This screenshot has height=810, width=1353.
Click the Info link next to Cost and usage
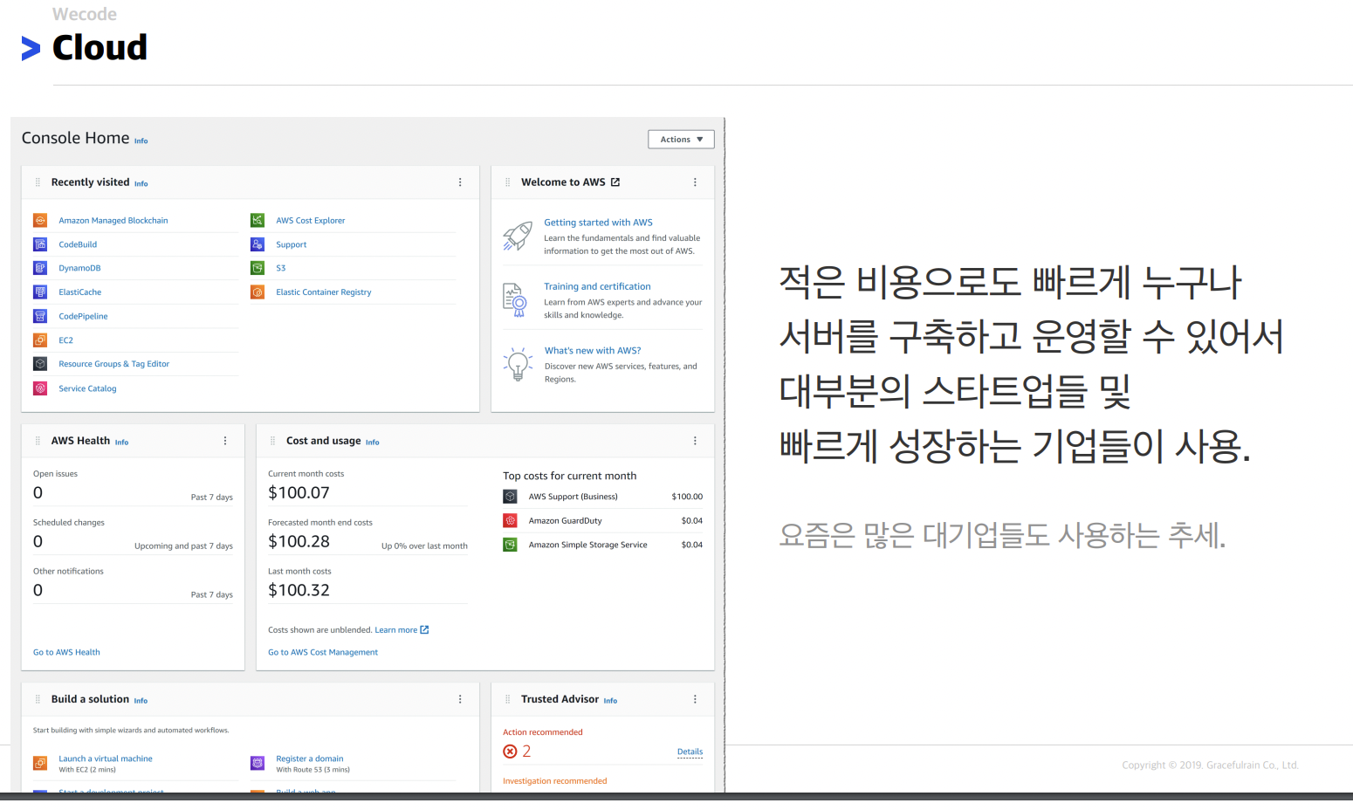tap(372, 442)
